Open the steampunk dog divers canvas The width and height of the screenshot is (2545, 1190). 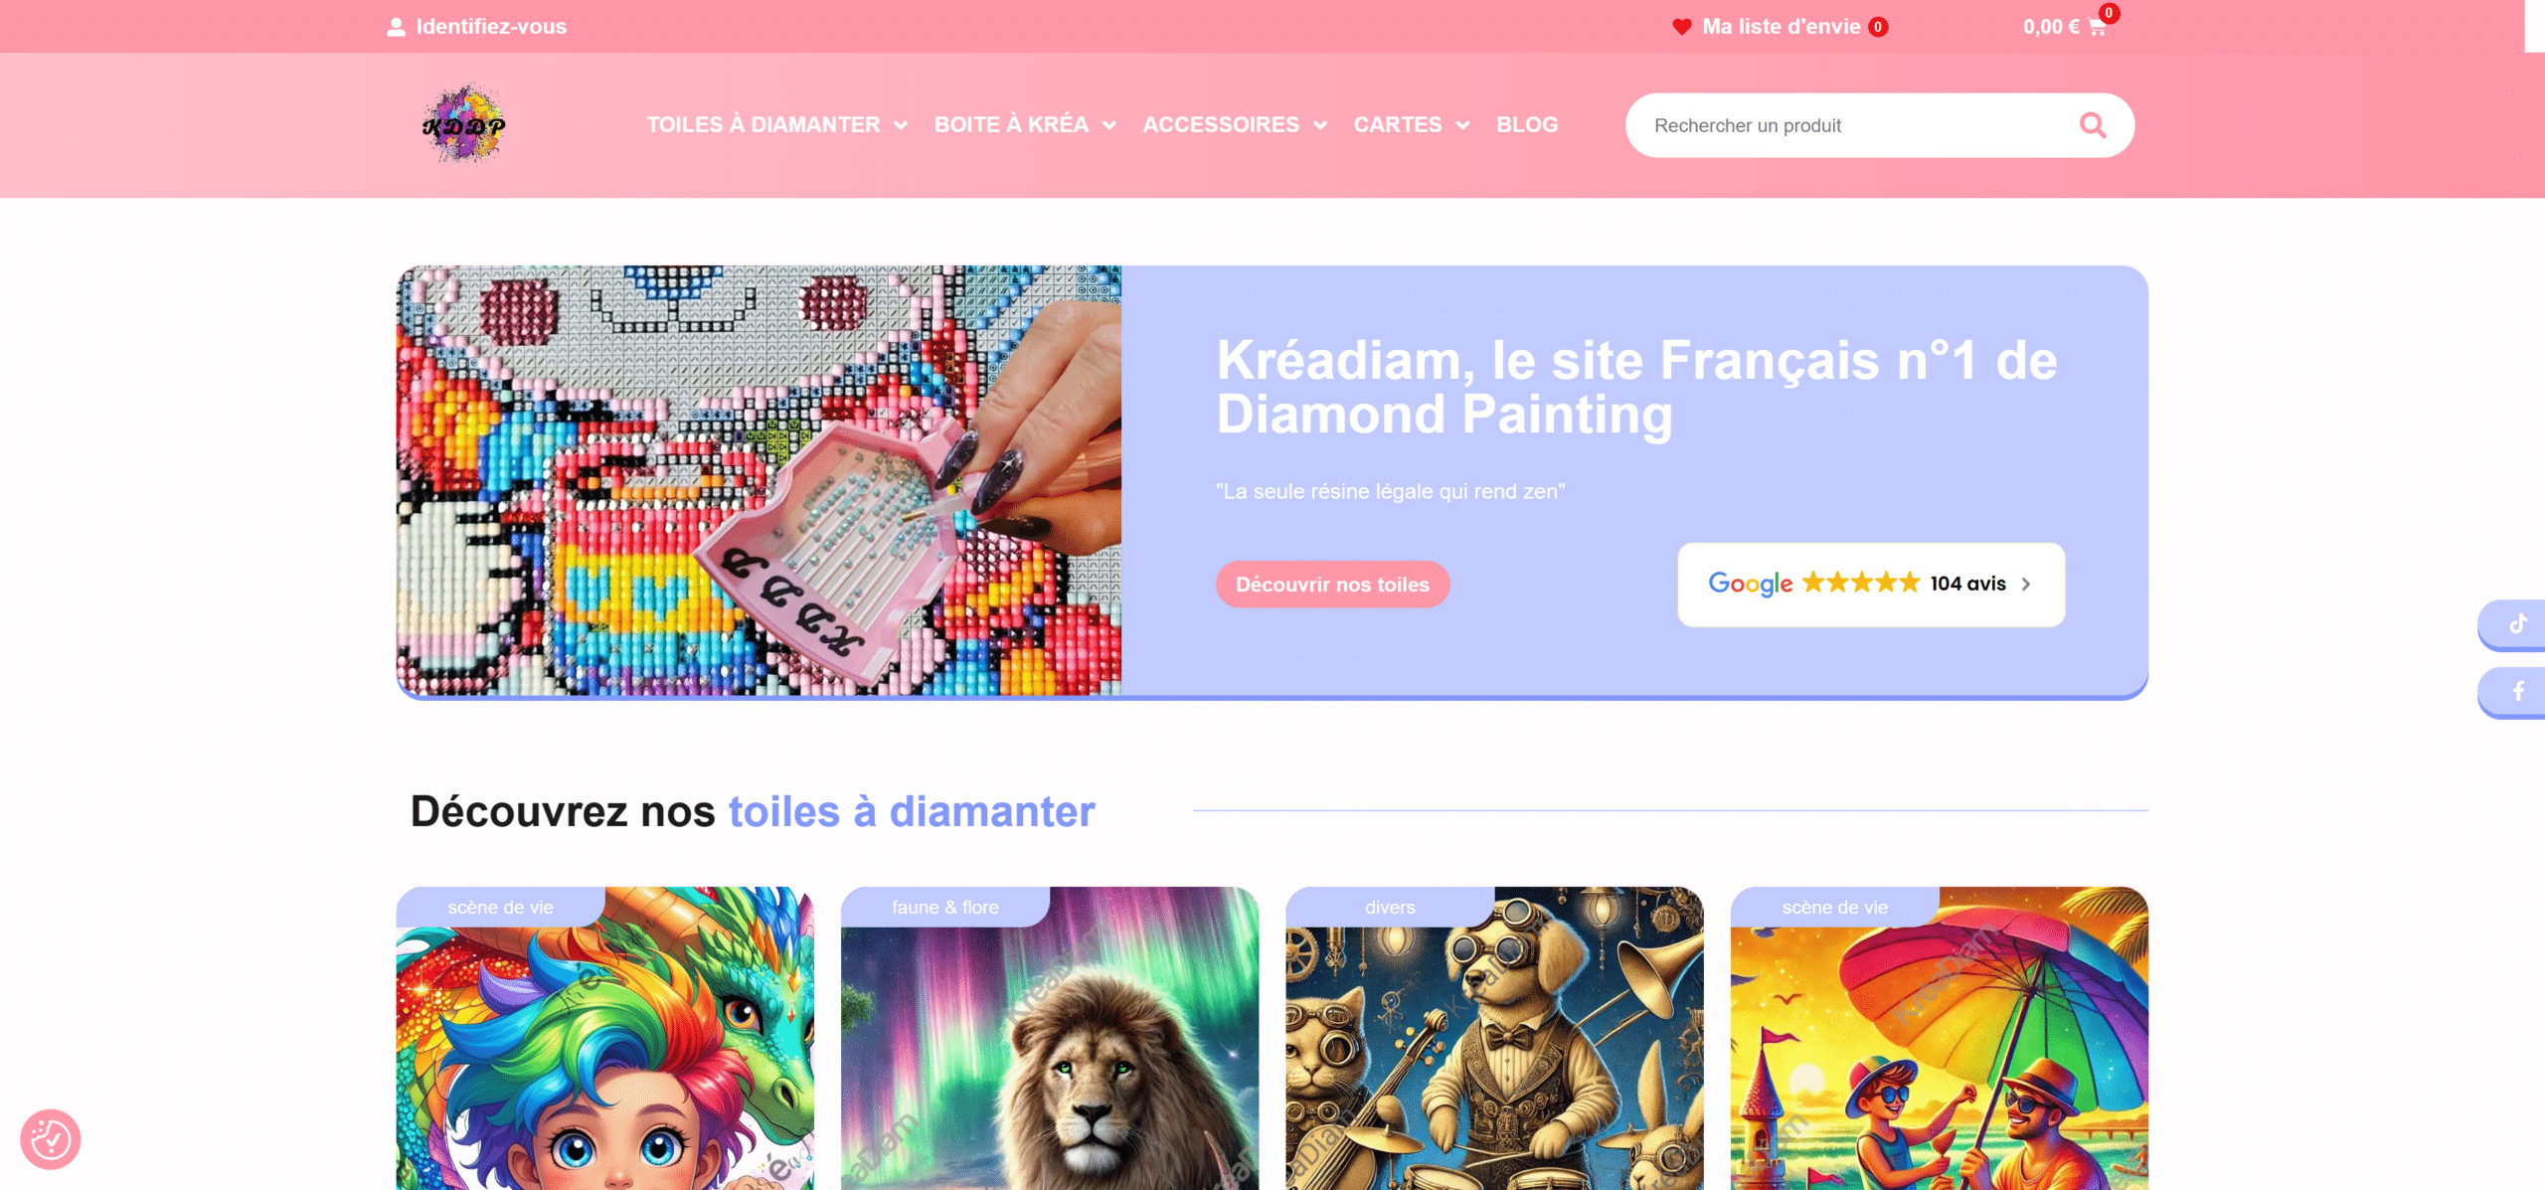coord(1494,1039)
